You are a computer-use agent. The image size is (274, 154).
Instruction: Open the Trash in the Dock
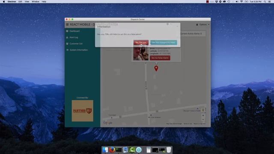point(169,150)
